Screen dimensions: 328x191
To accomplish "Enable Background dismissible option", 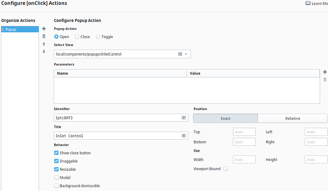I will coord(57,186).
